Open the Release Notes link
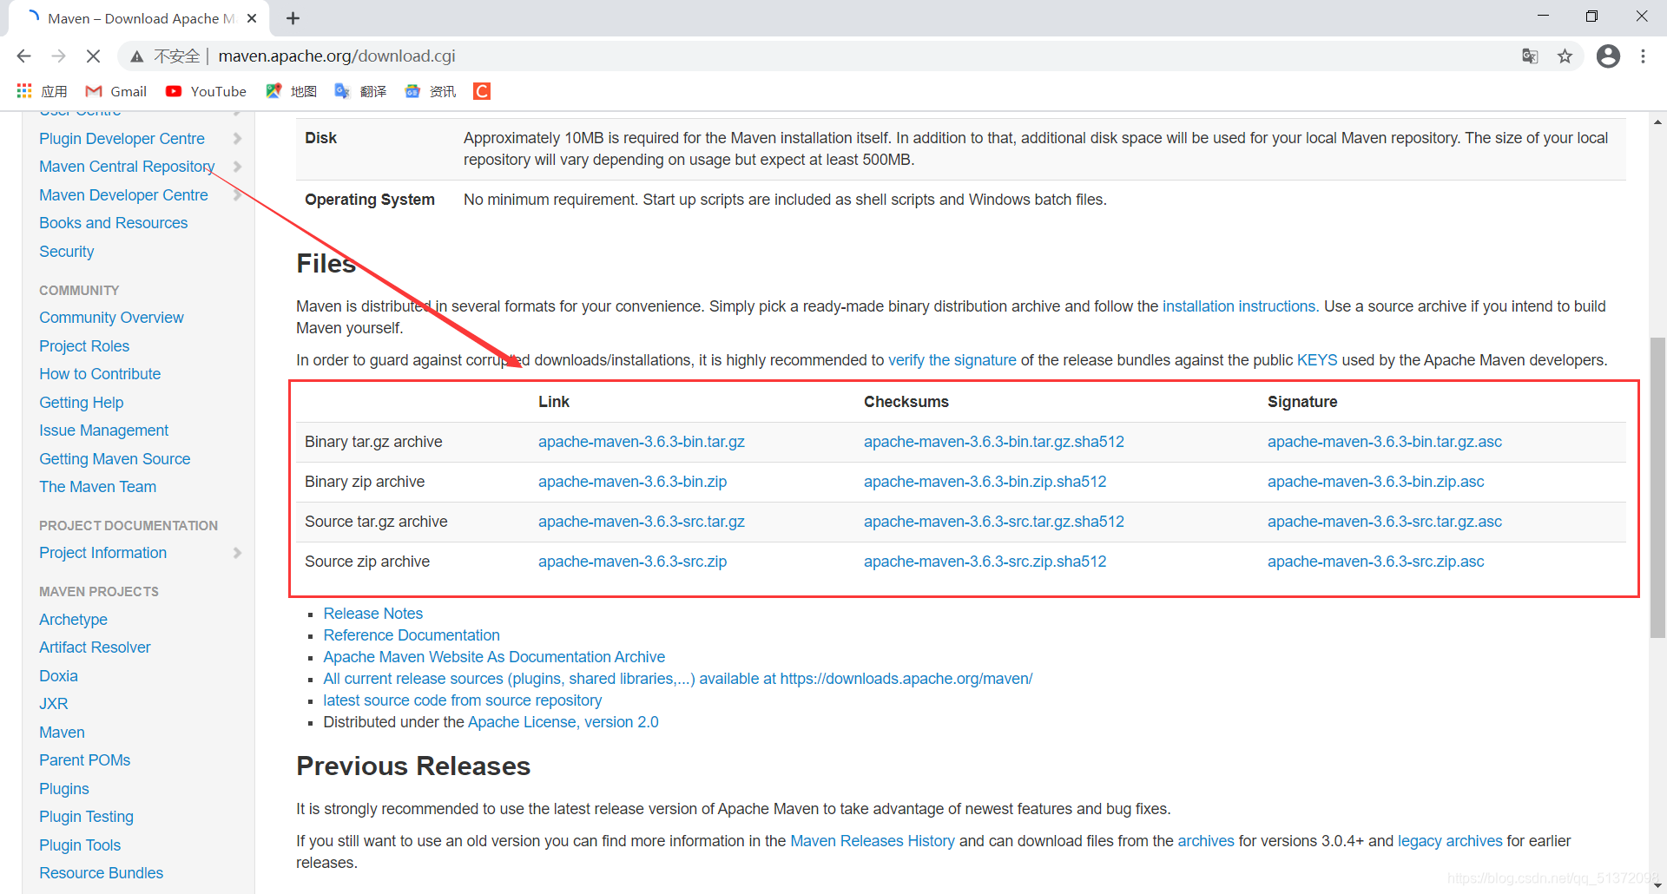The width and height of the screenshot is (1667, 894). click(x=373, y=614)
